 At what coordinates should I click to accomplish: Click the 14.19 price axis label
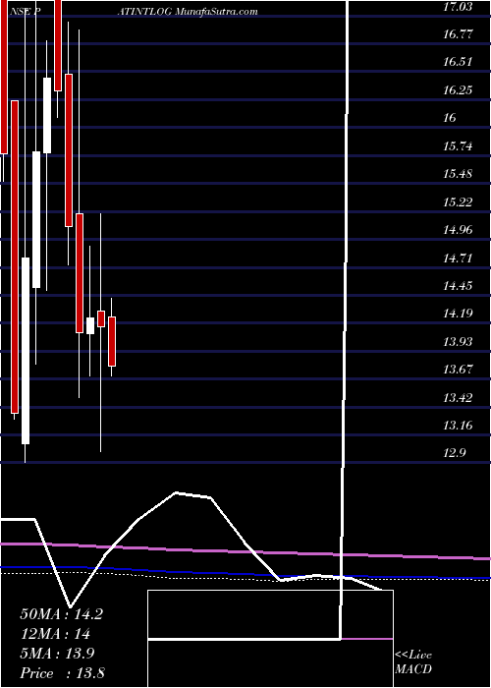click(459, 314)
